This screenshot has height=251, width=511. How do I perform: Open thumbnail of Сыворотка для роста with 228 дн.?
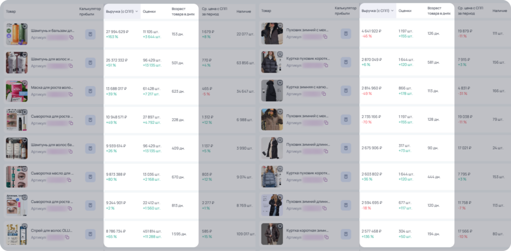(16, 120)
